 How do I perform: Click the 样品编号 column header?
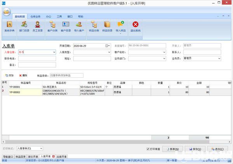click(26, 83)
